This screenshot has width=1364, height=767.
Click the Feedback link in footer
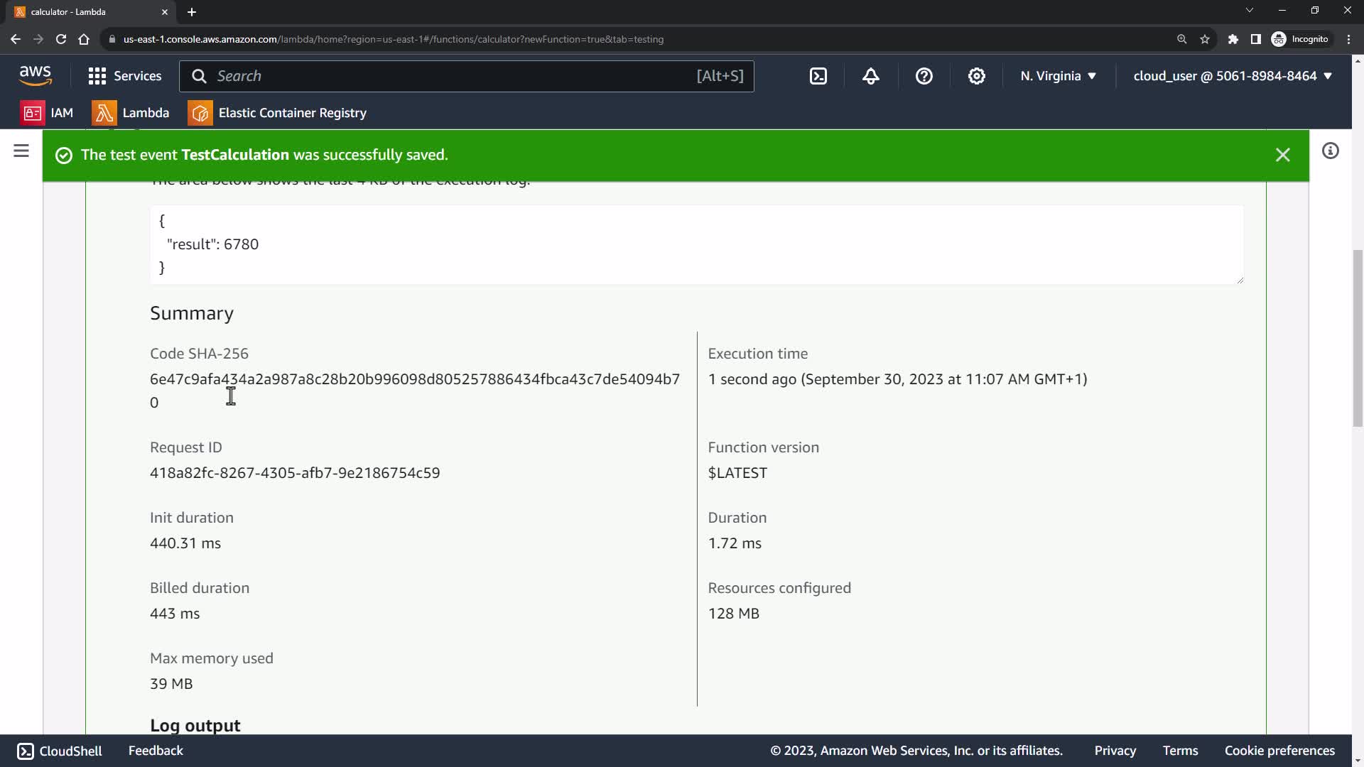pyautogui.click(x=156, y=751)
